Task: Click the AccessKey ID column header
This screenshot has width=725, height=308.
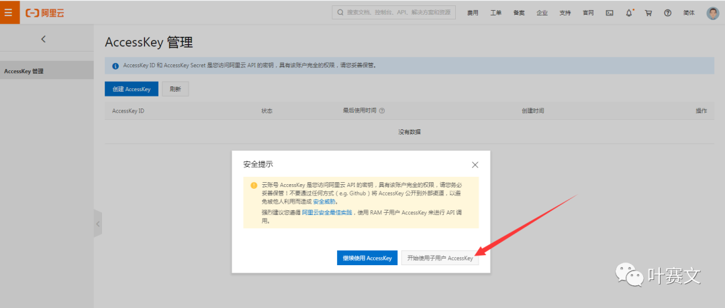Action: (128, 111)
